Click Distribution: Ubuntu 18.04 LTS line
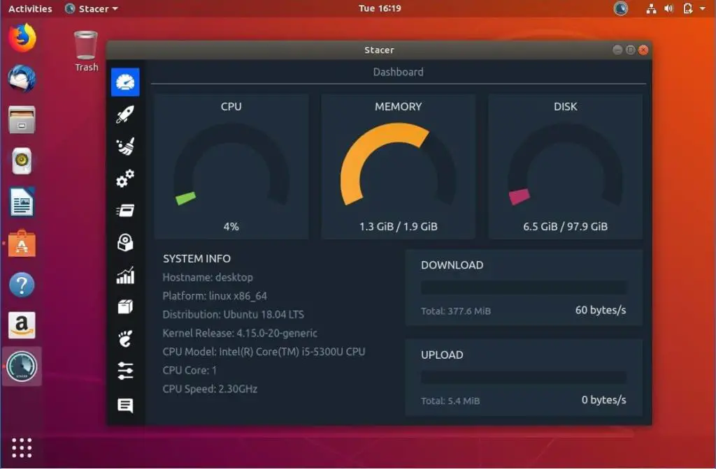 (234, 315)
